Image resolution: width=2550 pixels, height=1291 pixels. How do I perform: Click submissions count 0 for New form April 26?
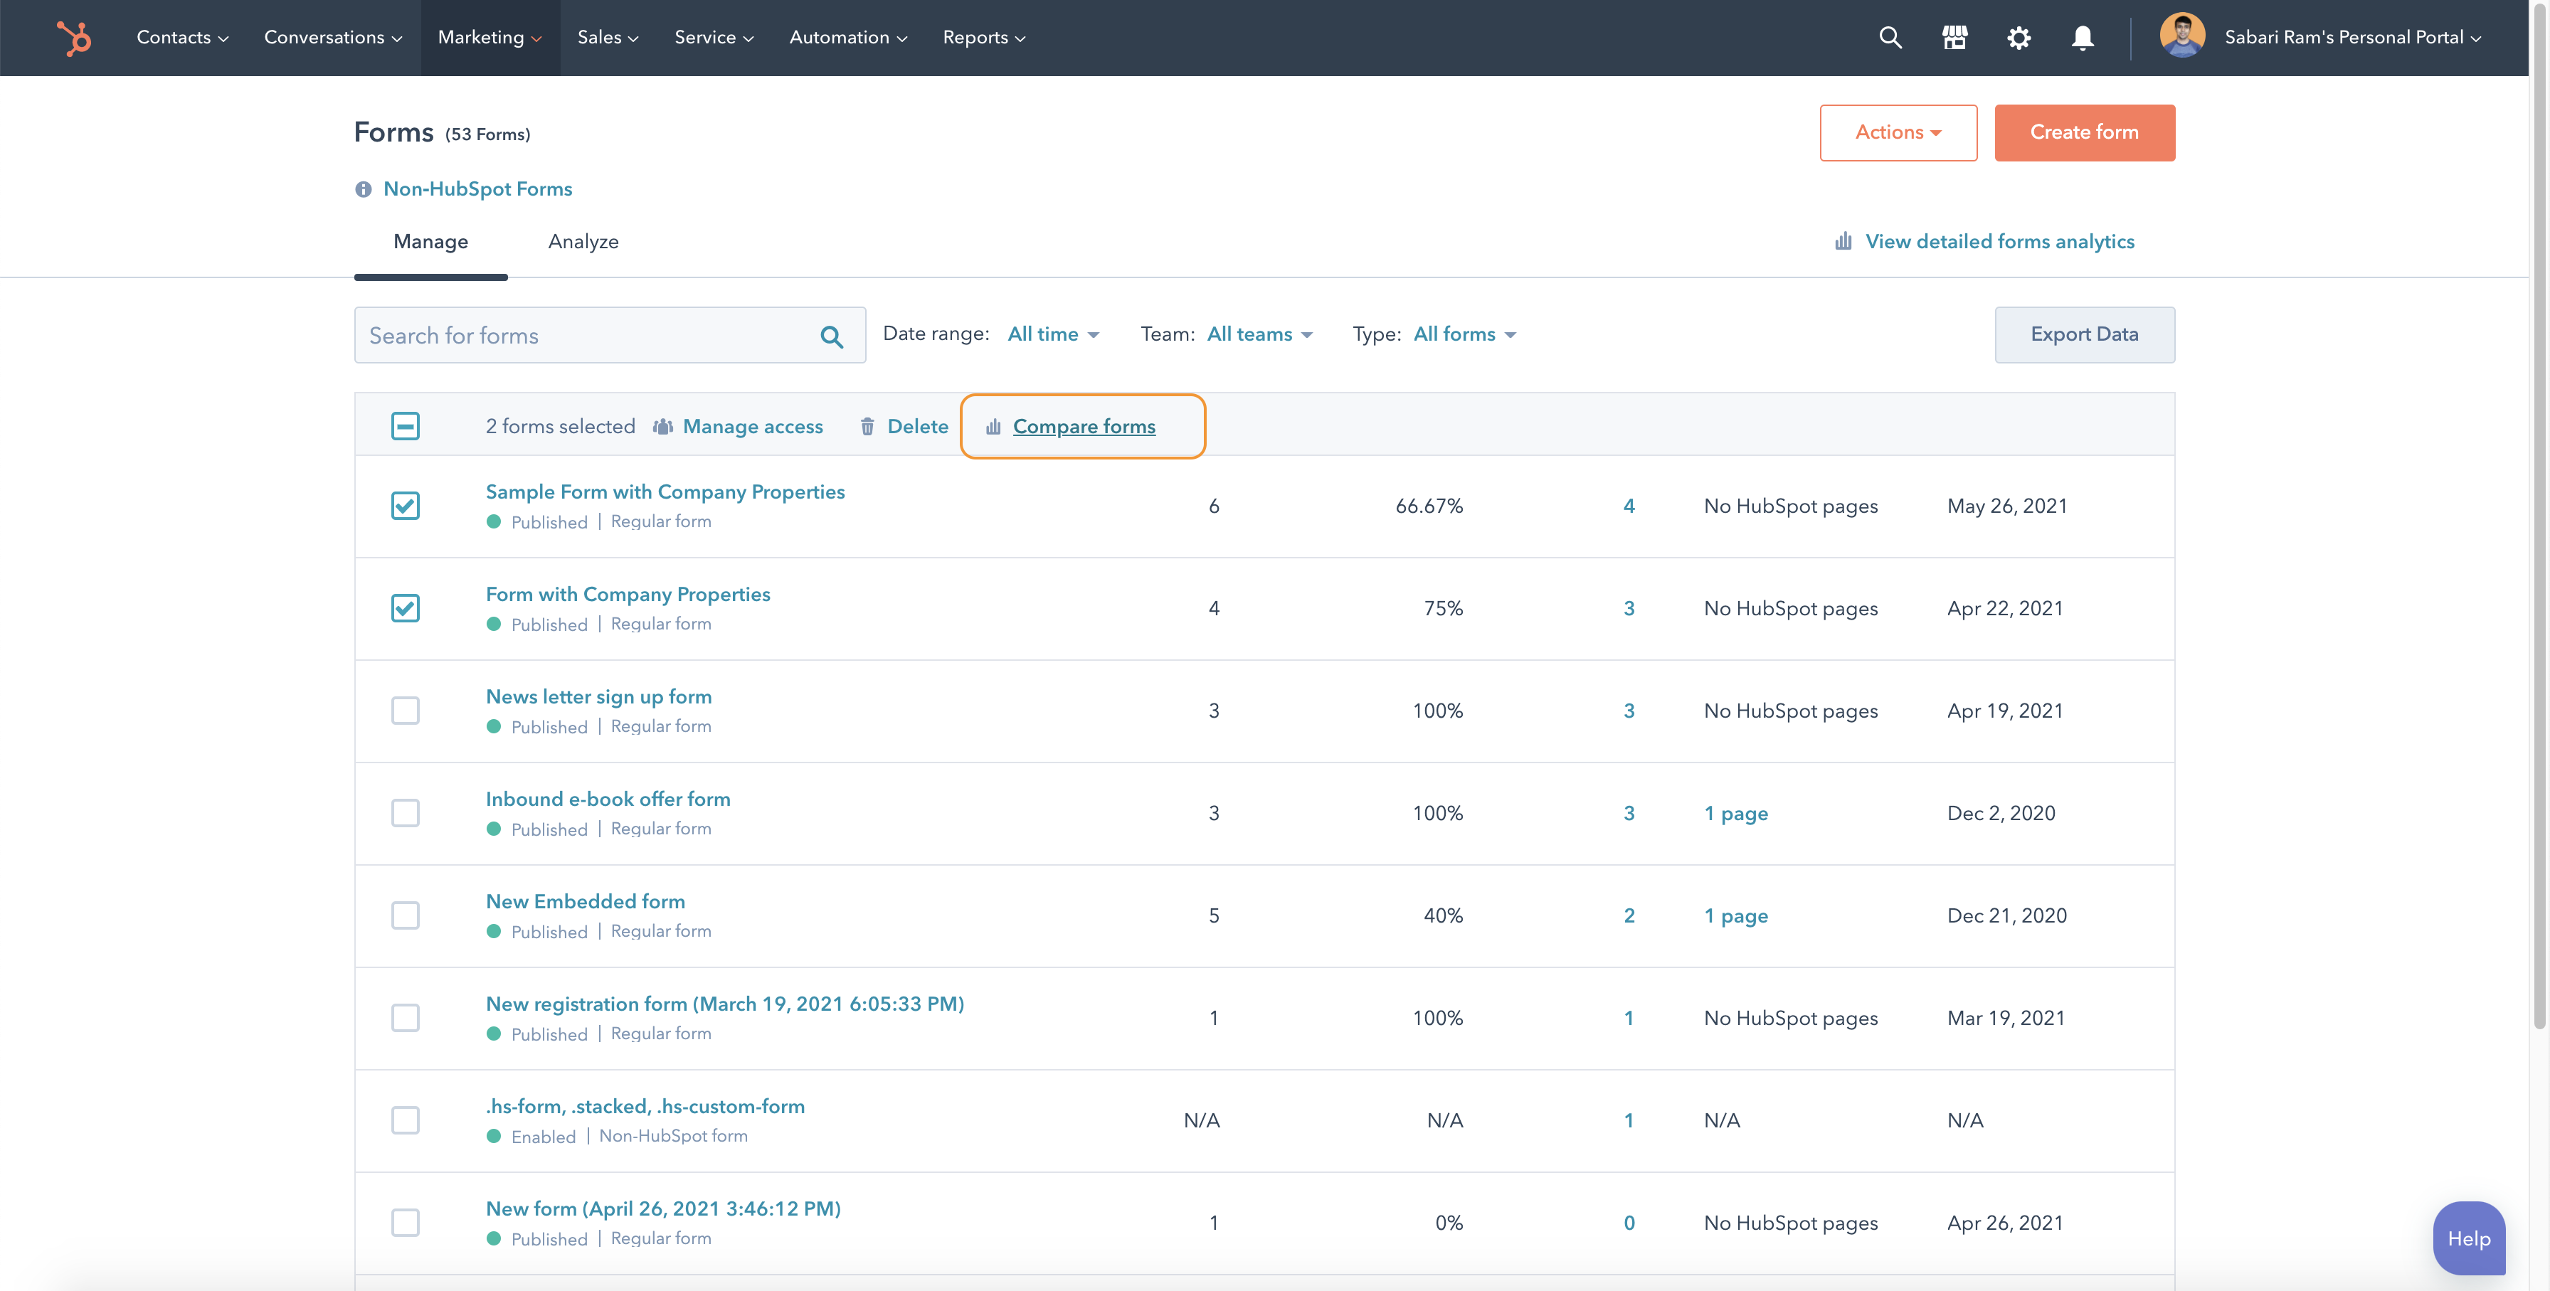point(1629,1223)
